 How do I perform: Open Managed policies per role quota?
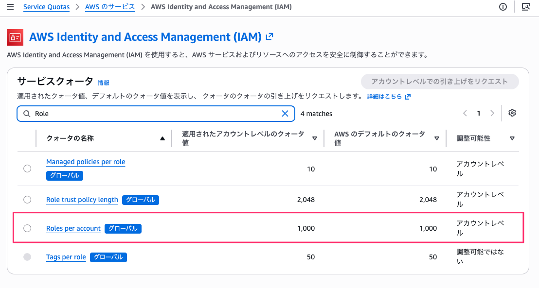(x=86, y=162)
